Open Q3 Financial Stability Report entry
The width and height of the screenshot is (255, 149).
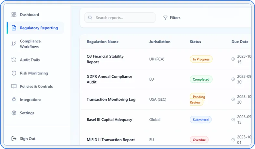click(x=105, y=59)
